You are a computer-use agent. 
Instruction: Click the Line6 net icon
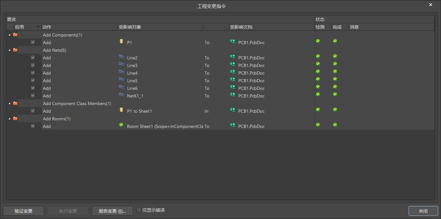121,88
